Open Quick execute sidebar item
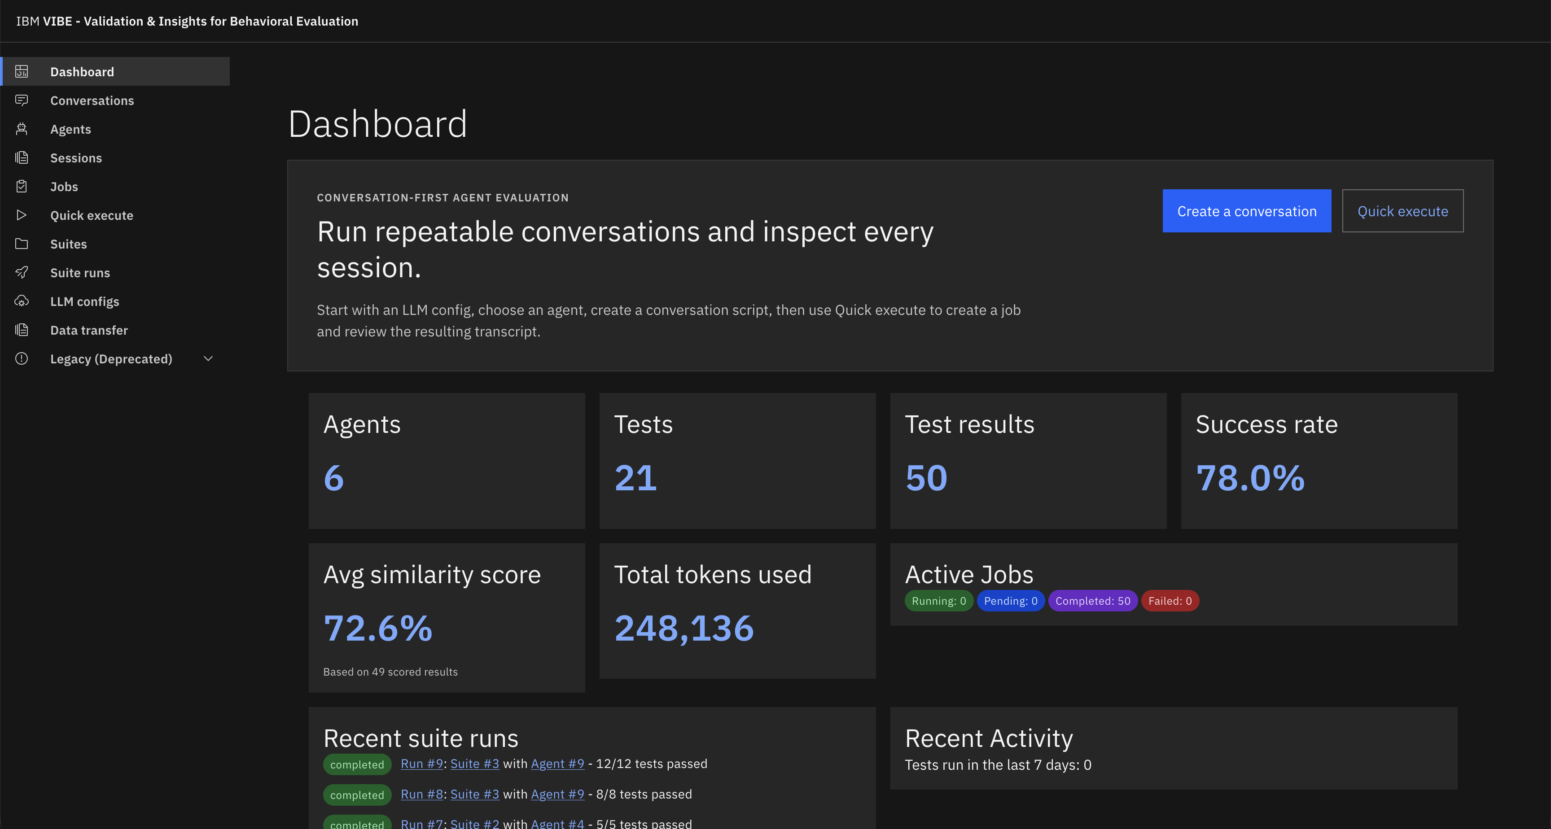Screen dimensions: 1551x829 coord(115,215)
